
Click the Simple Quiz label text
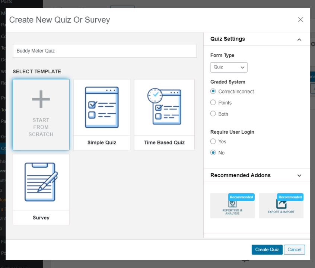pyautogui.click(x=102, y=143)
